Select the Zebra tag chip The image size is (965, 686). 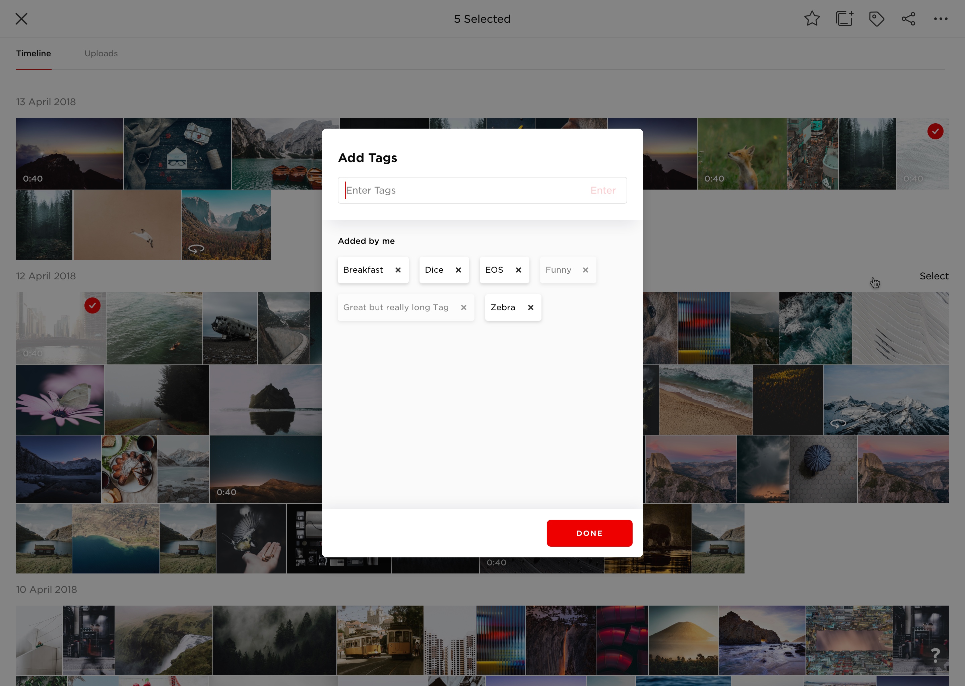point(513,307)
